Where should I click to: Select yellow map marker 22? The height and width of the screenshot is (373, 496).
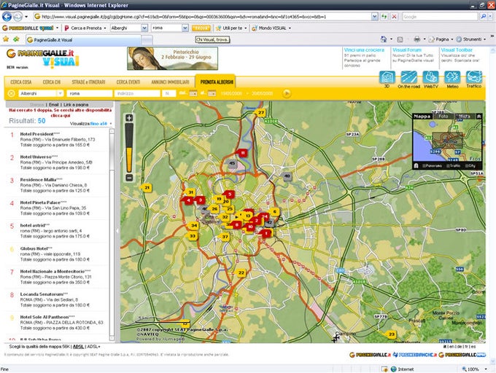(241, 273)
